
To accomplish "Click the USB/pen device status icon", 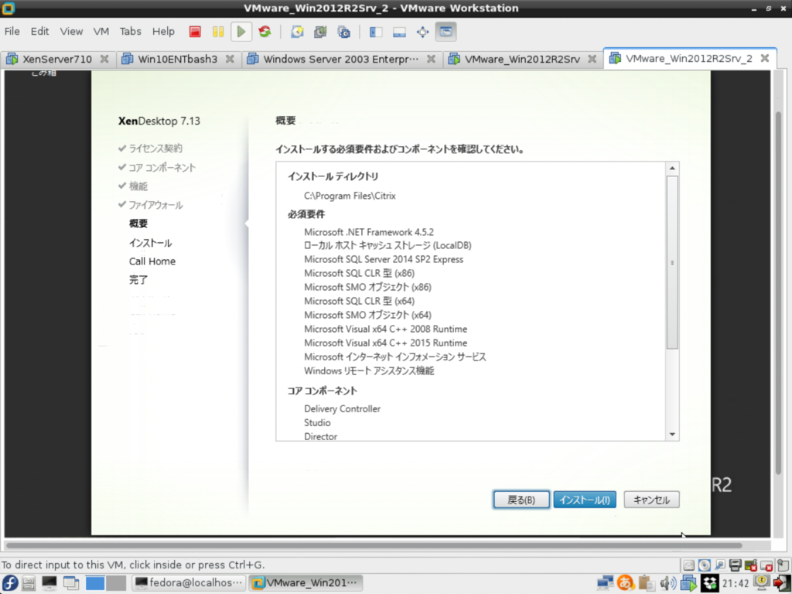I will coord(720,565).
